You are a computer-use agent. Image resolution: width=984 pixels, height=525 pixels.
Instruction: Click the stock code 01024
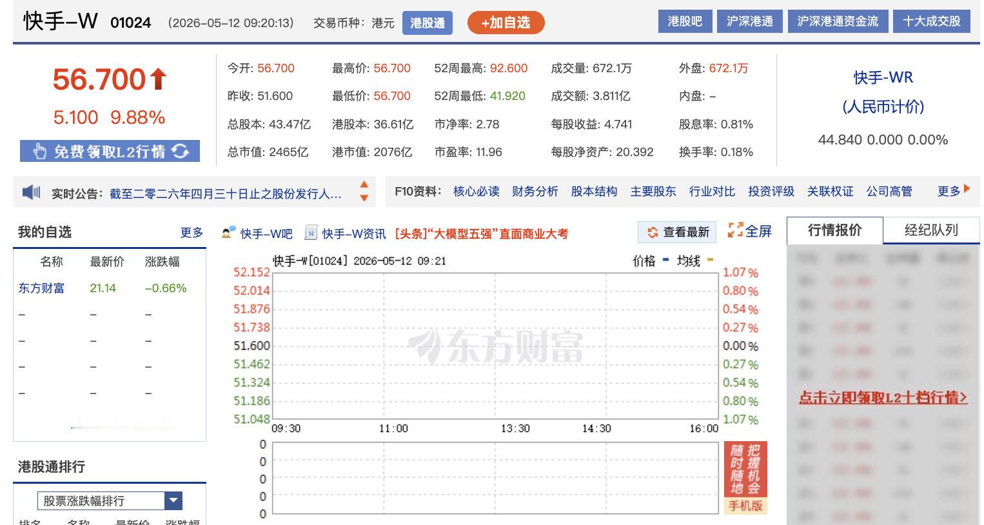click(x=131, y=23)
